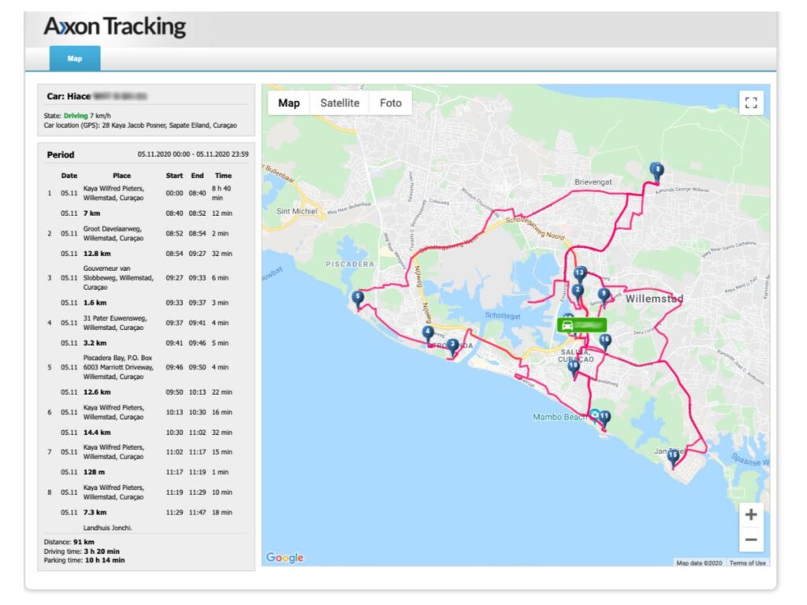Click the Distance: 91 km summary

[x=69, y=542]
